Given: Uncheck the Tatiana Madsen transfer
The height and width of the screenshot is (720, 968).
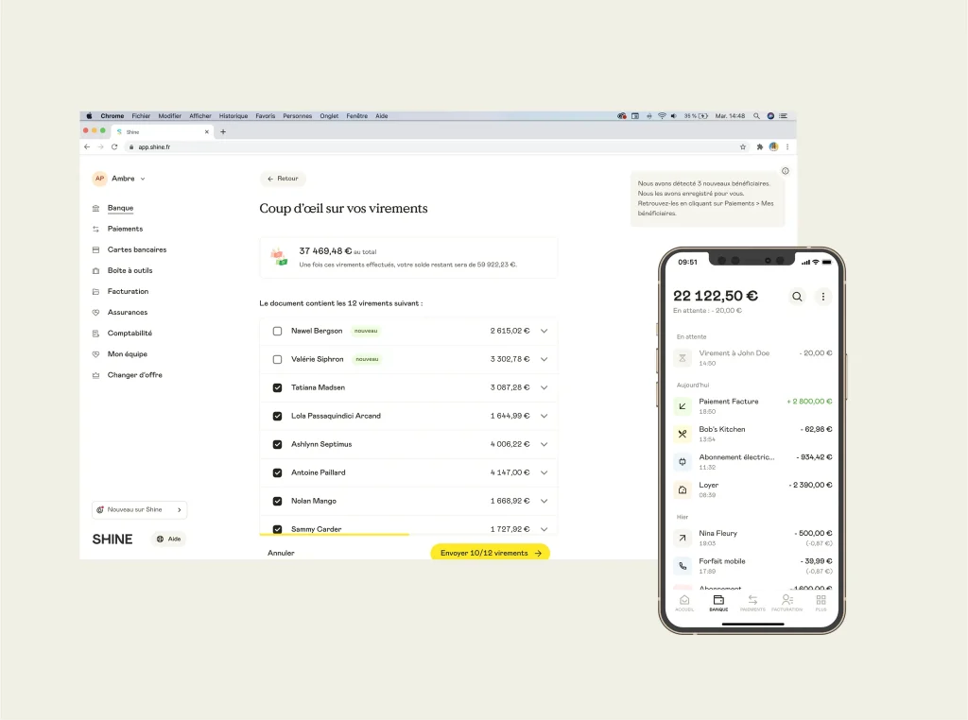Looking at the screenshot, I should [x=277, y=388].
